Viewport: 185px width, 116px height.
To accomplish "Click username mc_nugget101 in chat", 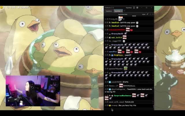I will (115, 41).
